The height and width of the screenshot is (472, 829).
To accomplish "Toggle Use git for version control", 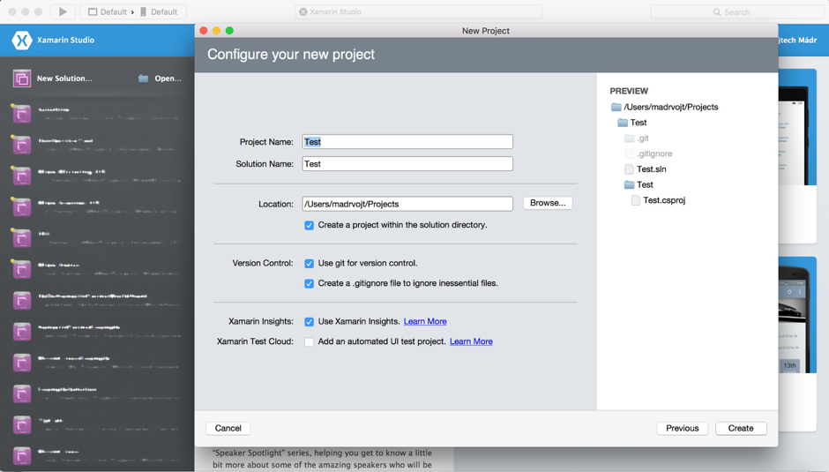I will click(x=310, y=264).
